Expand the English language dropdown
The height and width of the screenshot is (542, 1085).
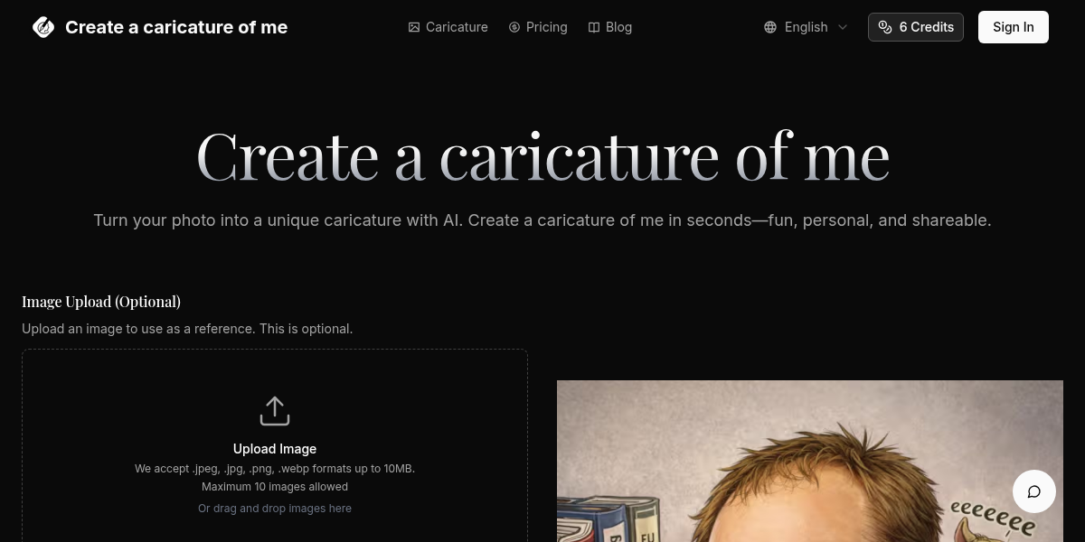[x=806, y=27]
